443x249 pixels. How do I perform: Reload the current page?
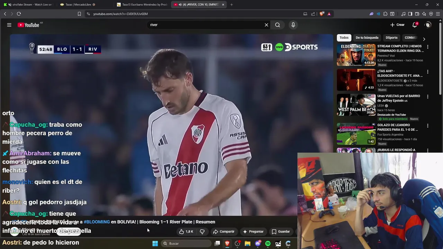(x=19, y=14)
